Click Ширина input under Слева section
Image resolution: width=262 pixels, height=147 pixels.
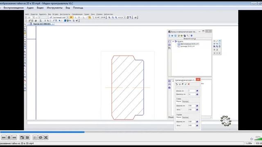coord(192,106)
